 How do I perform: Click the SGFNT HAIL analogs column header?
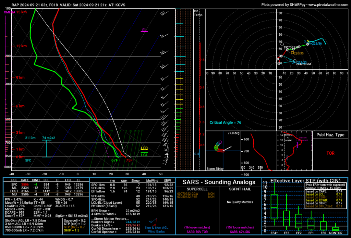(x=240, y=189)
